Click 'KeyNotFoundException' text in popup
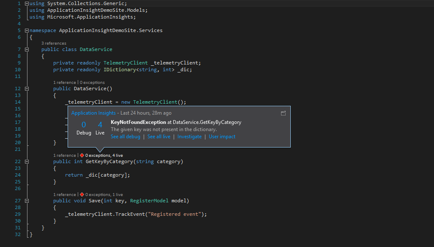The height and width of the screenshot is (247, 434). point(138,122)
